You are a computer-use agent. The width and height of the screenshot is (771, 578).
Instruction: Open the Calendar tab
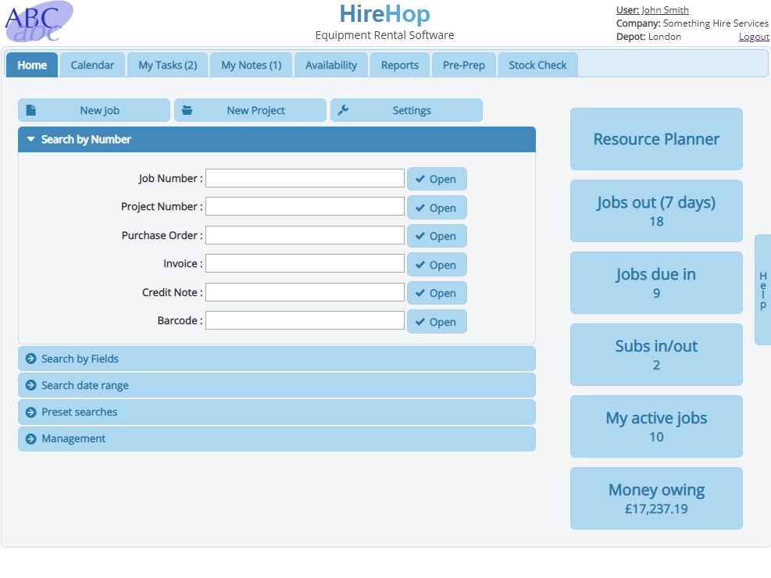(x=92, y=65)
